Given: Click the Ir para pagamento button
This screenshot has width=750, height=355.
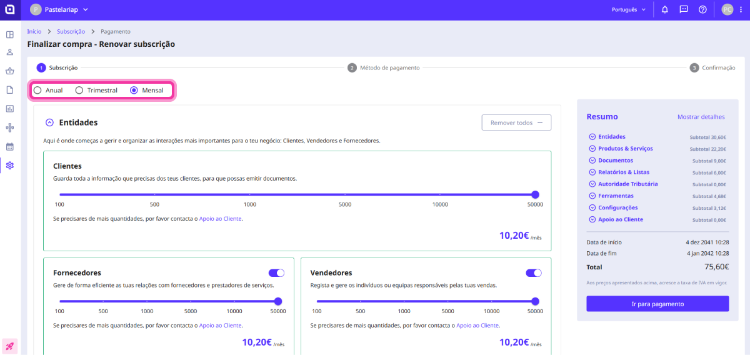Looking at the screenshot, I should point(657,304).
